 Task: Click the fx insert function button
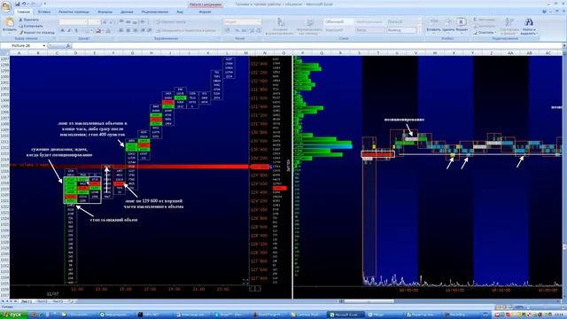[x=68, y=45]
